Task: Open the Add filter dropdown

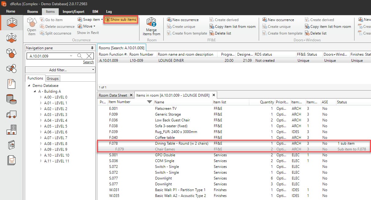Action: pos(60,70)
